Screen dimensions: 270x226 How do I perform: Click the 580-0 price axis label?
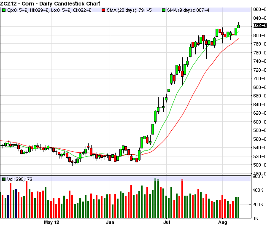[260, 130]
